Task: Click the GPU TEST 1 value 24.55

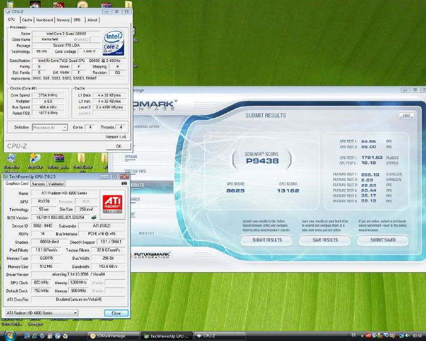Action: pyautogui.click(x=369, y=142)
